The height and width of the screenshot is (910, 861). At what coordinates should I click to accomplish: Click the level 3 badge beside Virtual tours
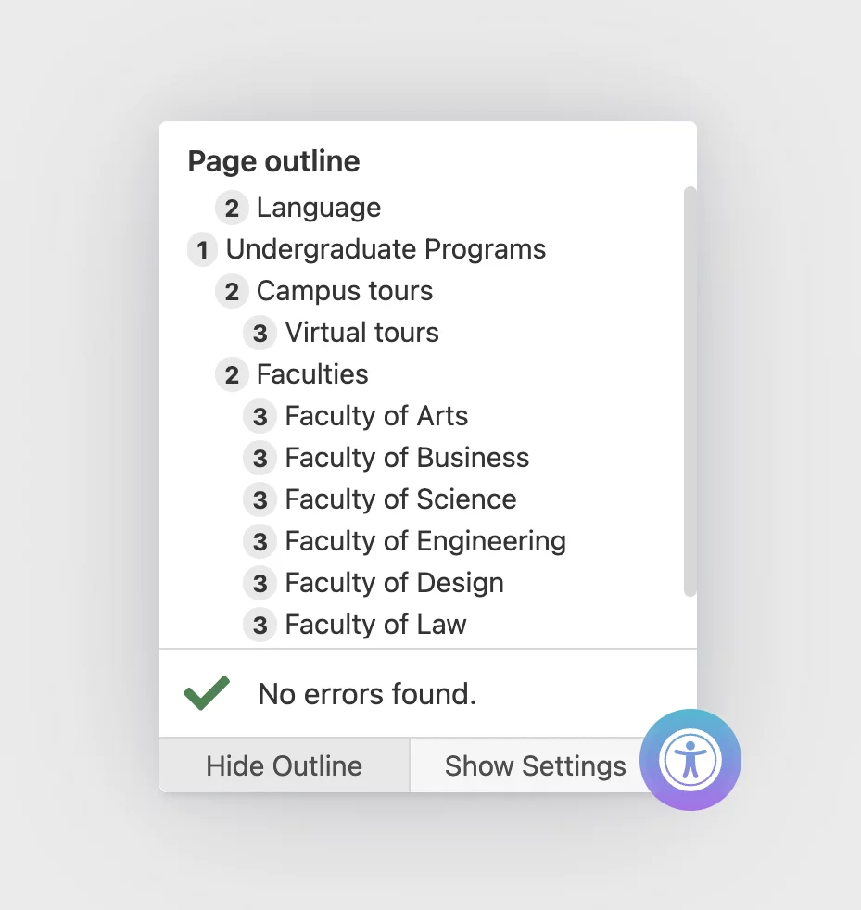coord(260,333)
